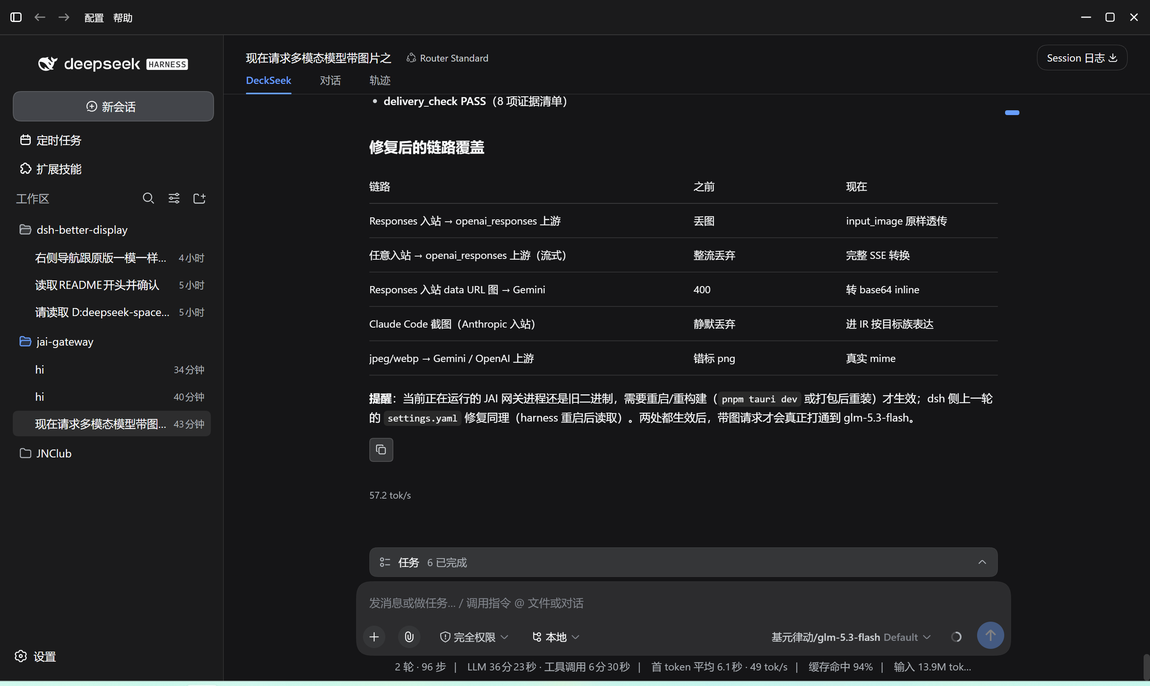Switch to the 轨迹 tab
The image size is (1150, 686).
pos(380,80)
